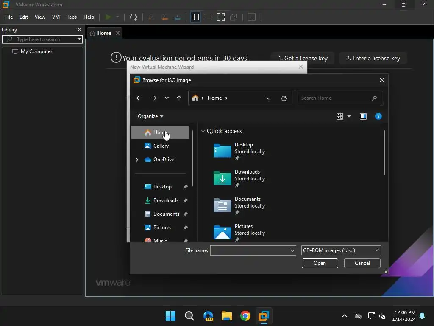Refresh the Home folder view
Screen dimensions: 434x326
(x=284, y=98)
